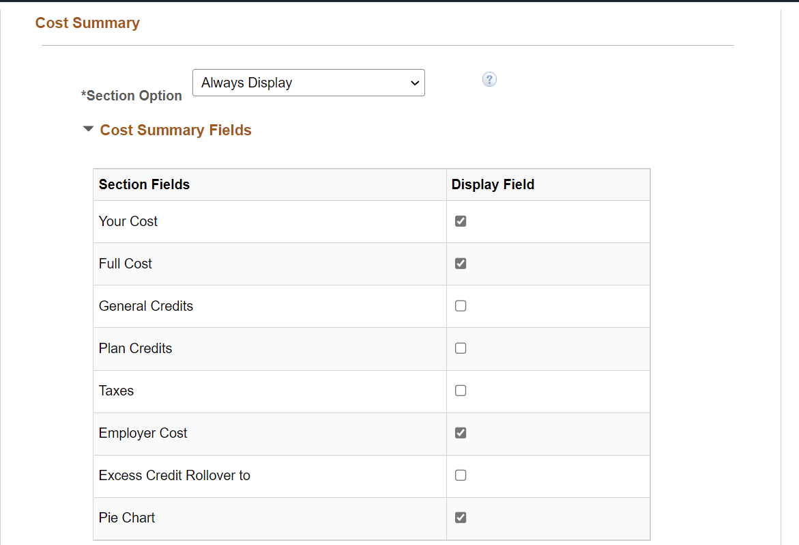
Task: Uncheck the Full Cost display checkbox
Action: click(x=461, y=264)
